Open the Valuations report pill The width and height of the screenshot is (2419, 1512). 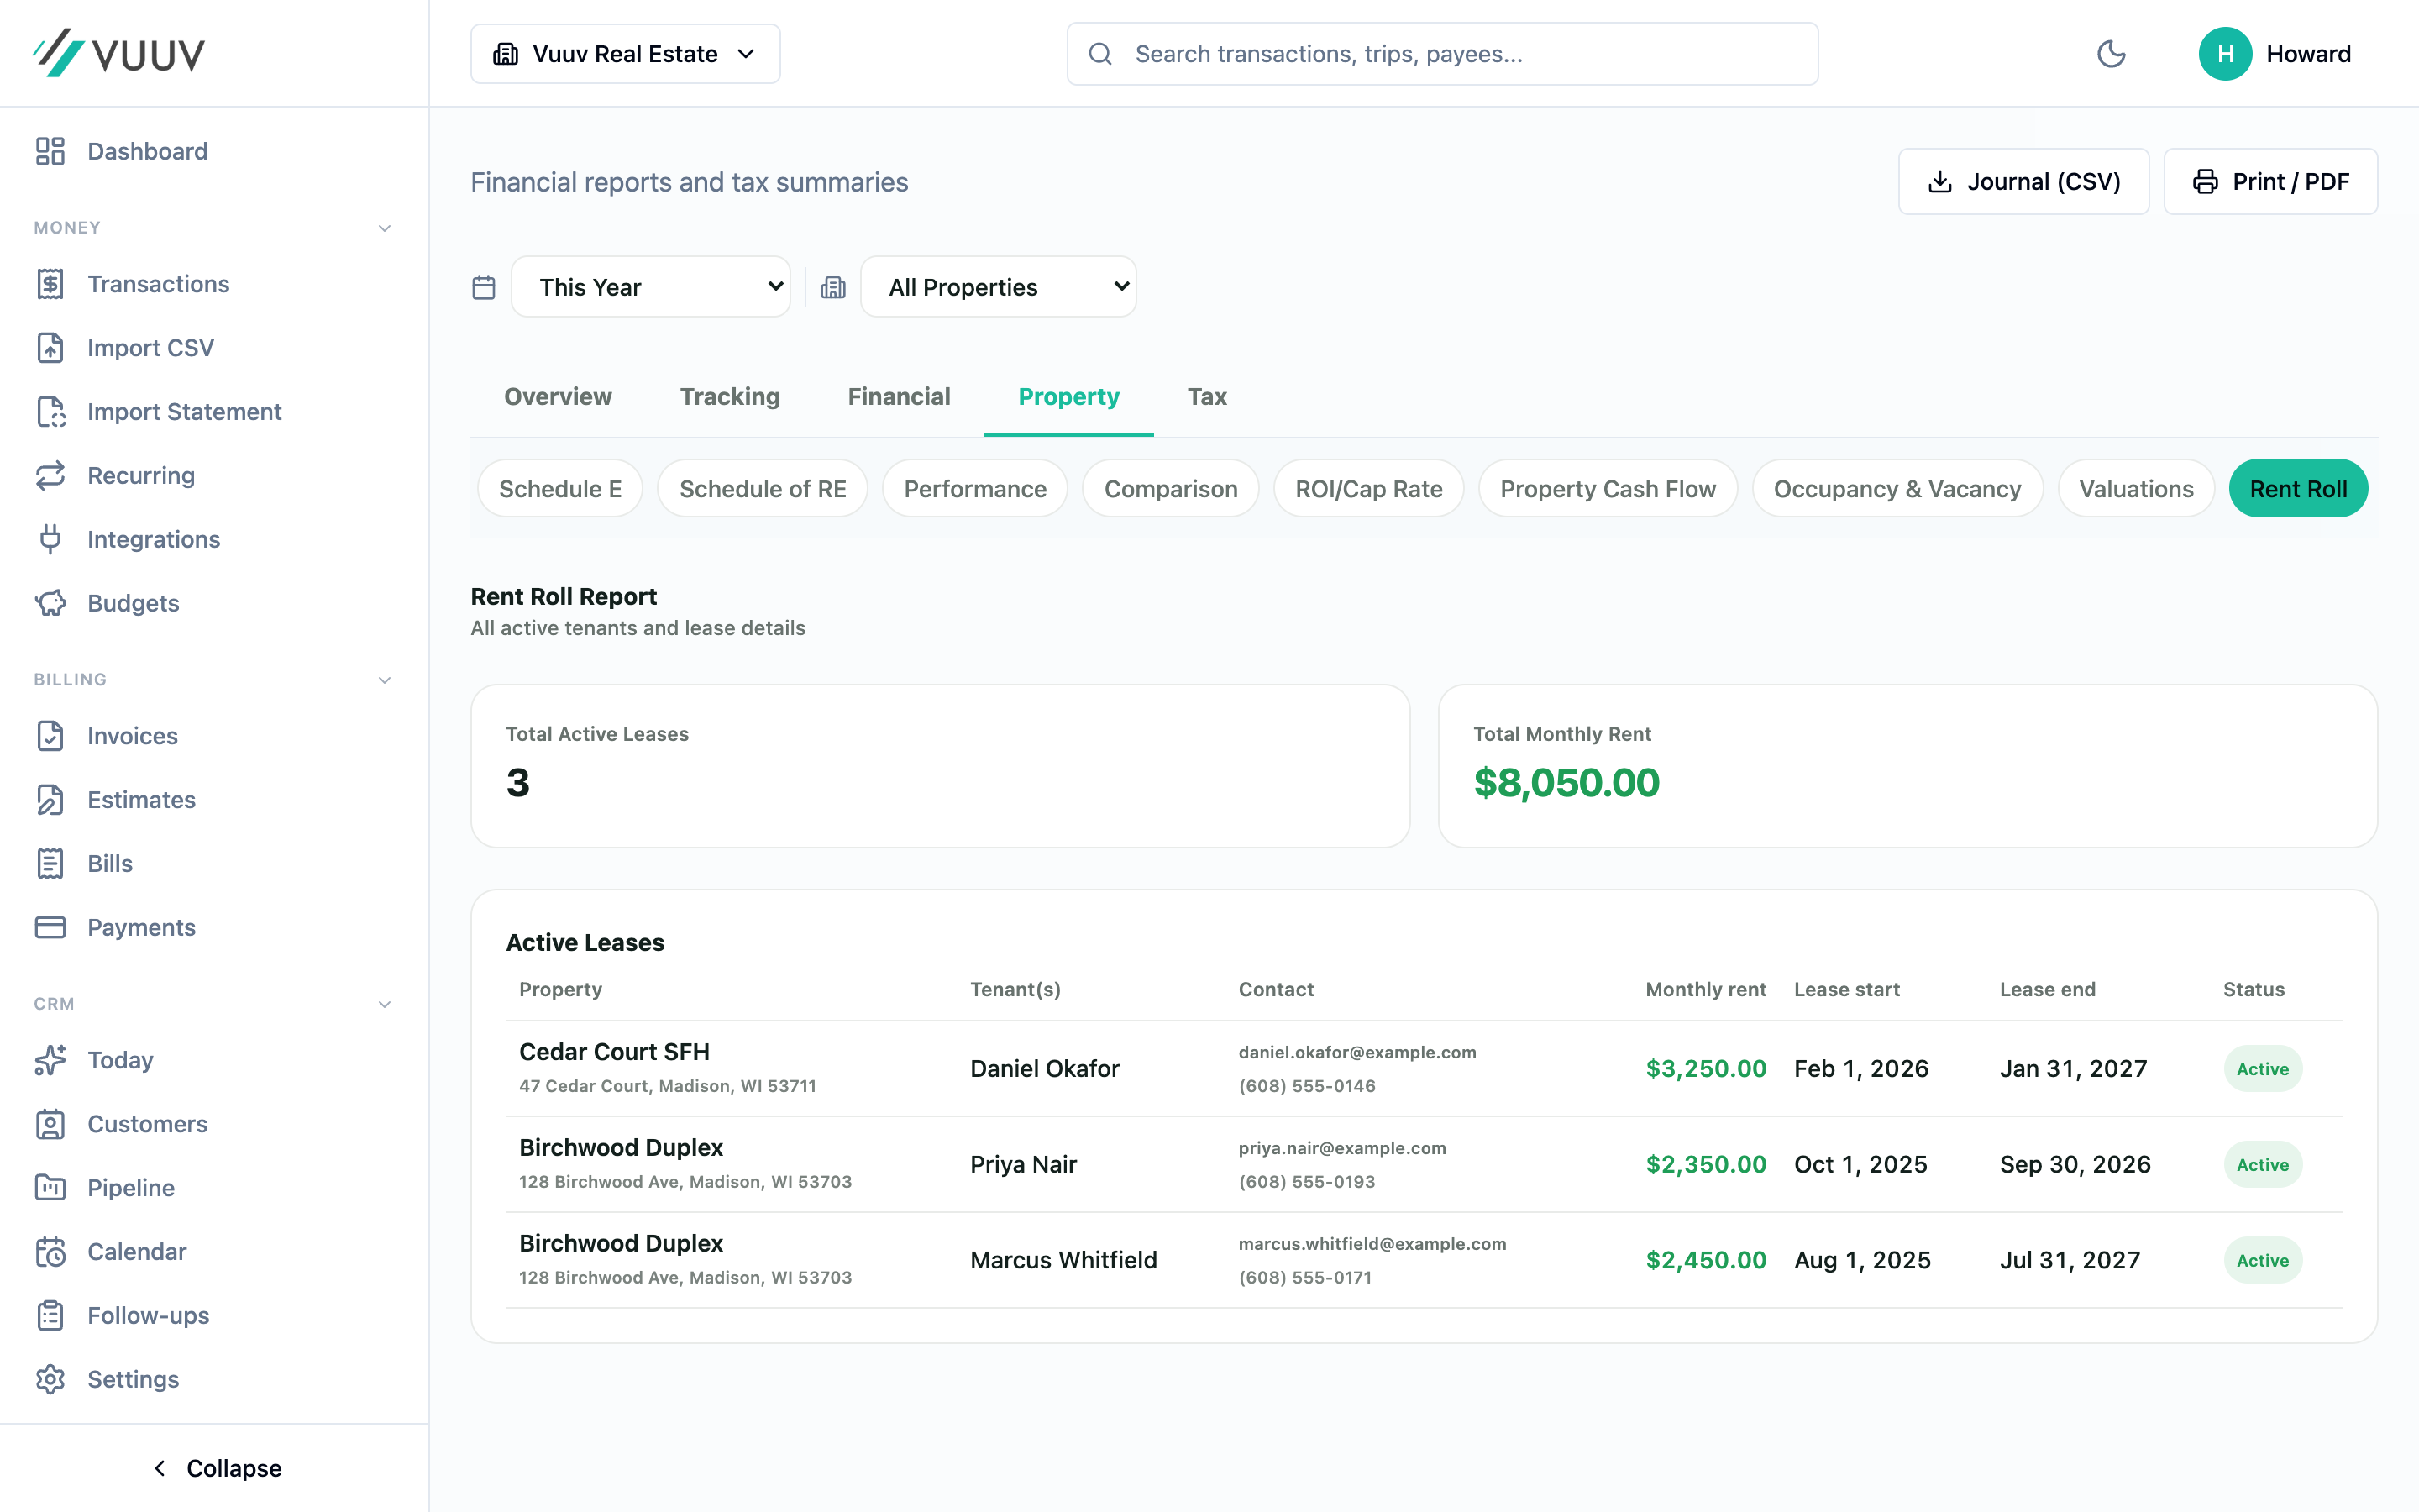coord(2136,488)
